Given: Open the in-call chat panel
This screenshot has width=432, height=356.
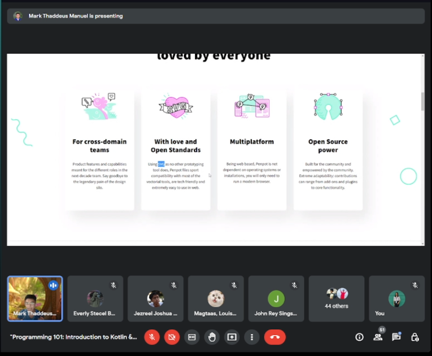Looking at the screenshot, I should pyautogui.click(x=396, y=337).
